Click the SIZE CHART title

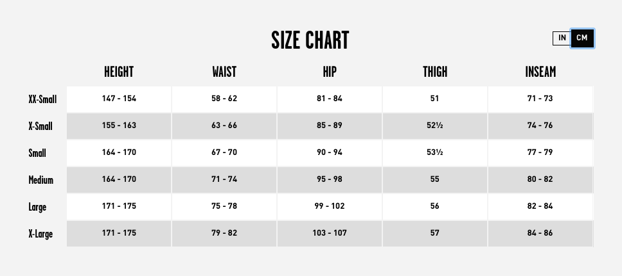point(310,40)
